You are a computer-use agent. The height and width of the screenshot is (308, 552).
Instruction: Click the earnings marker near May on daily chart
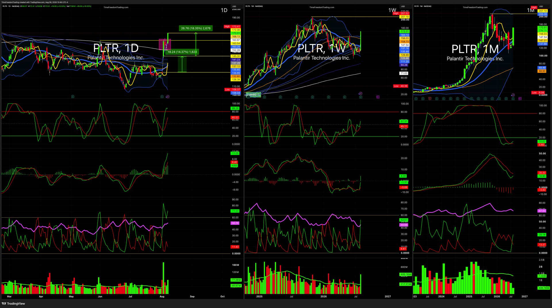click(x=73, y=97)
